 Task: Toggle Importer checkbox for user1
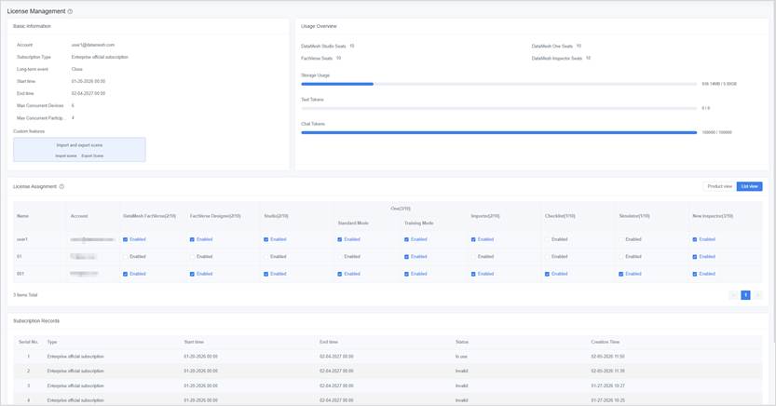click(473, 239)
